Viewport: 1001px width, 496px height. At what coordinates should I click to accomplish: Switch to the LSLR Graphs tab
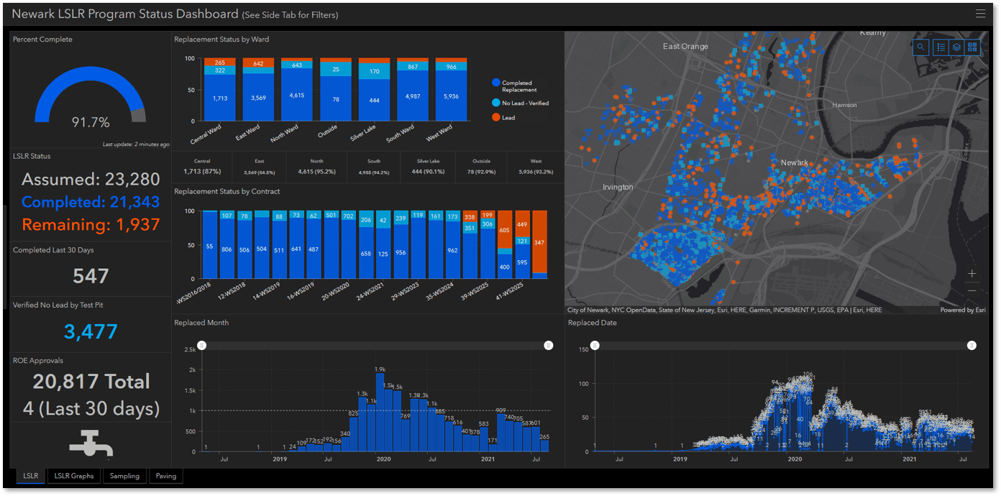74,476
